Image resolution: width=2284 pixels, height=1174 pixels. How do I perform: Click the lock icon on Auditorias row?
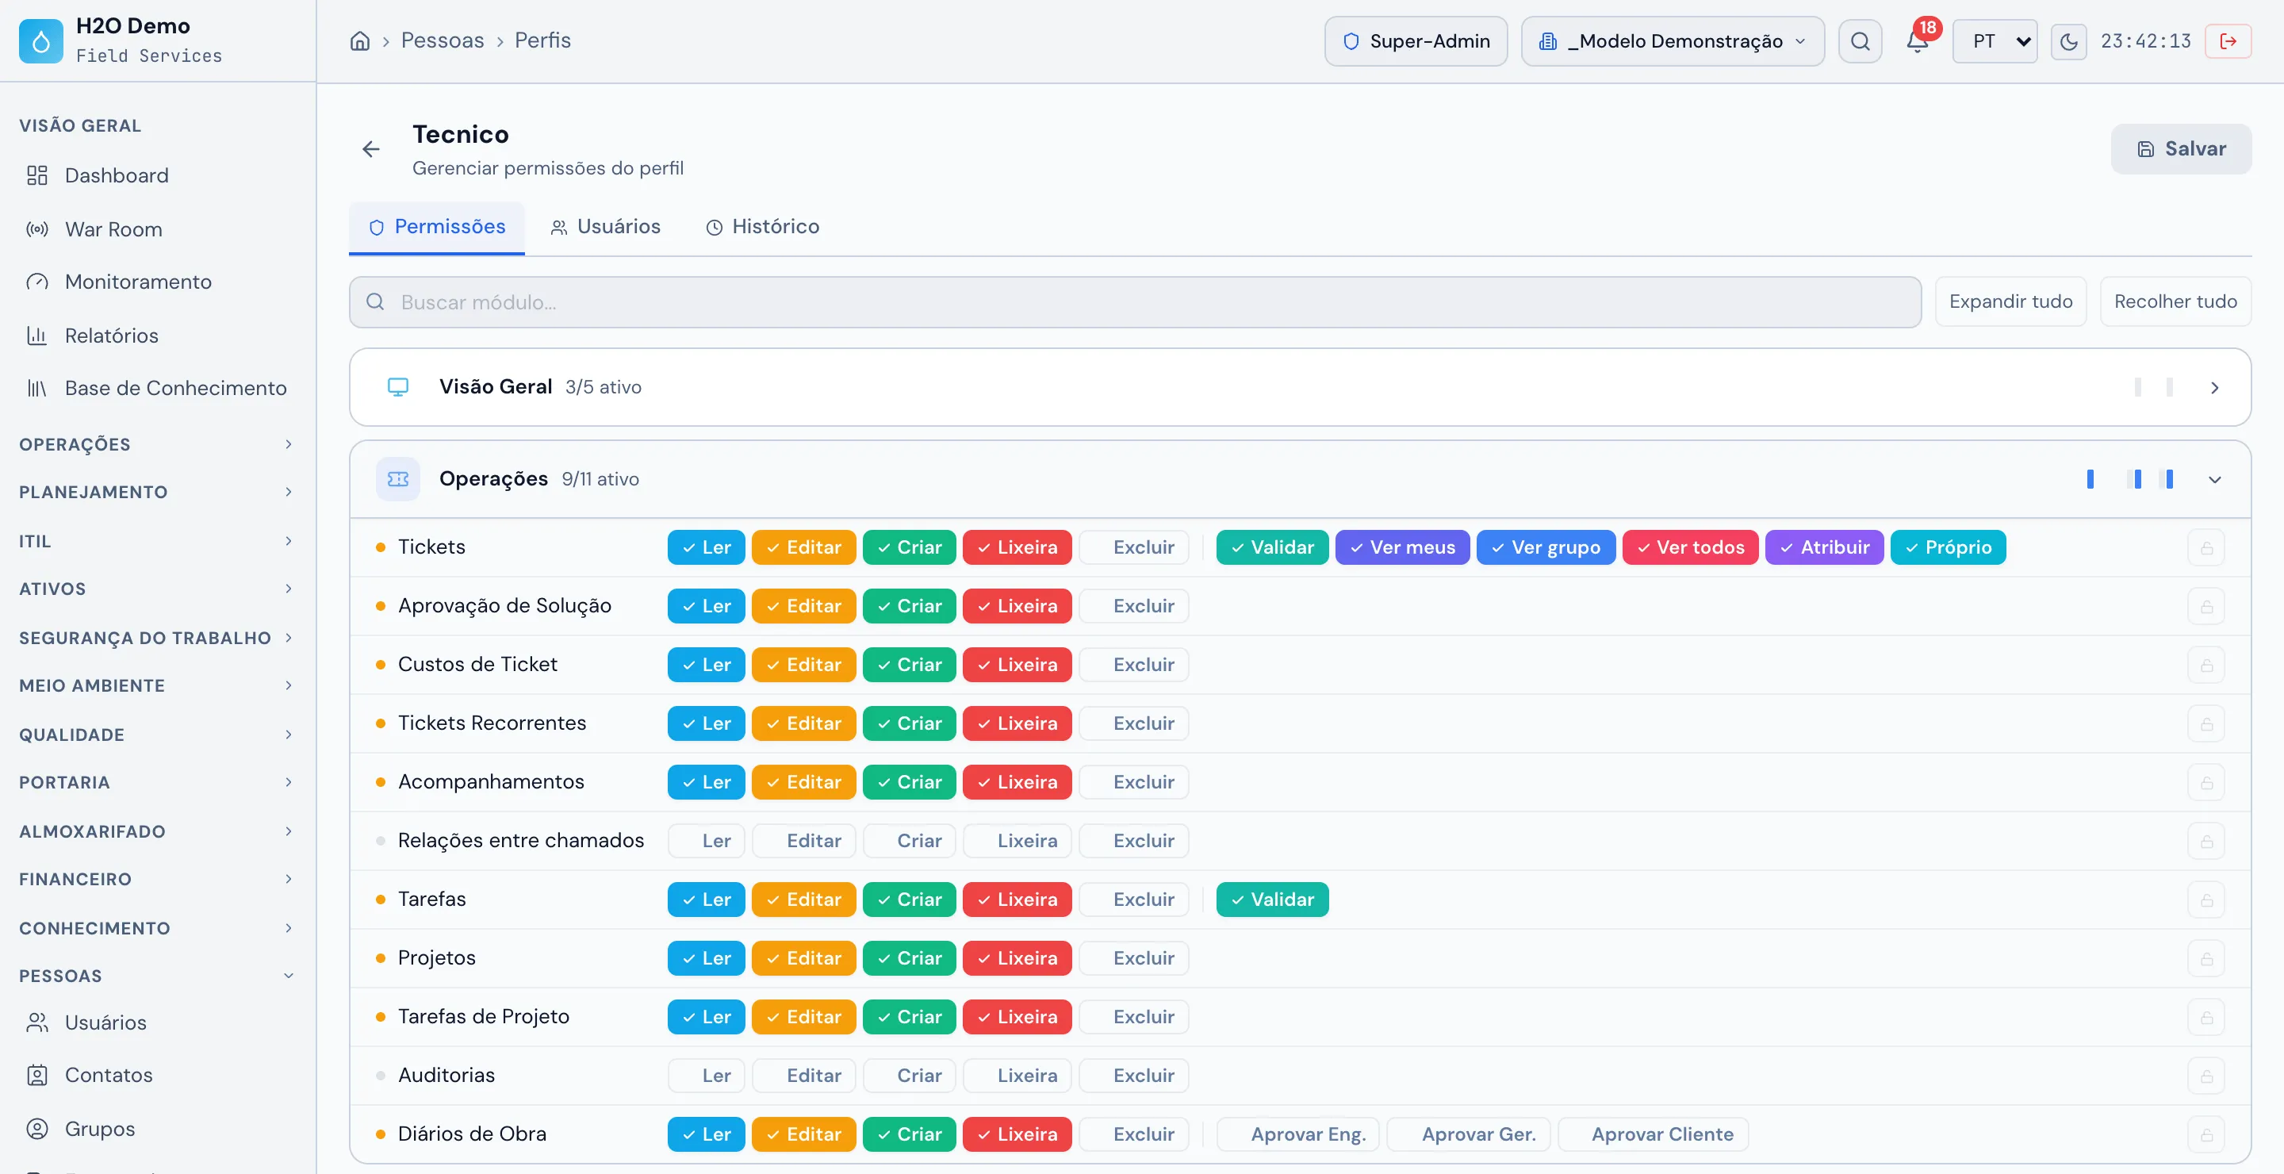pyautogui.click(x=2206, y=1076)
